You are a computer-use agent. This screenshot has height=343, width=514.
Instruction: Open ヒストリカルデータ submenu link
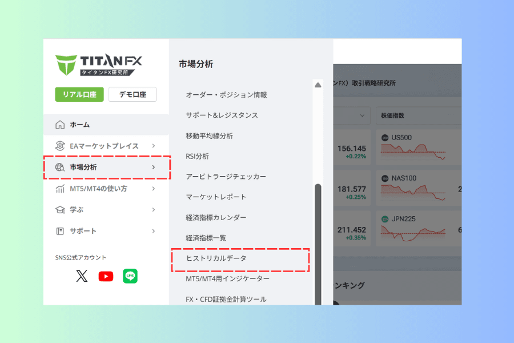pyautogui.click(x=216, y=258)
